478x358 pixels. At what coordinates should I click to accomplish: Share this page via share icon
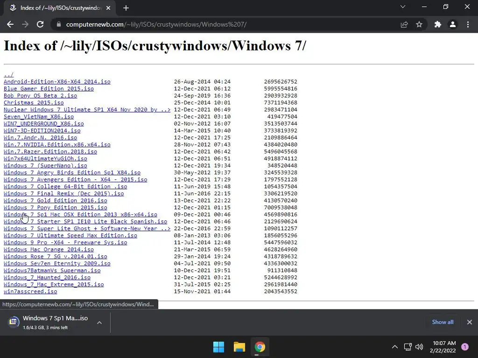(404, 24)
